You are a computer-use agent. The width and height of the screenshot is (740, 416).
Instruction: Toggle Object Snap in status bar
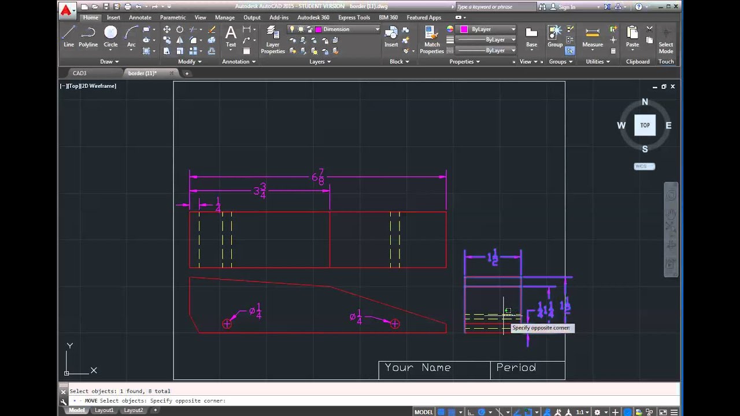[x=528, y=412]
